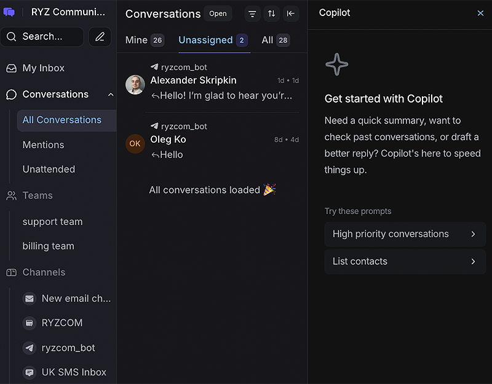The height and width of the screenshot is (384, 492).
Task: Start a new conversation with the compose pencil icon
Action: point(100,37)
